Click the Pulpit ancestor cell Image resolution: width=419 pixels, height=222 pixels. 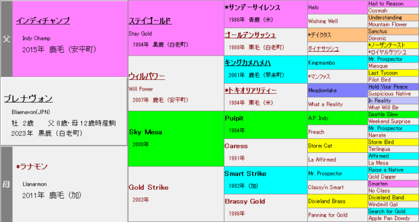click(266, 125)
